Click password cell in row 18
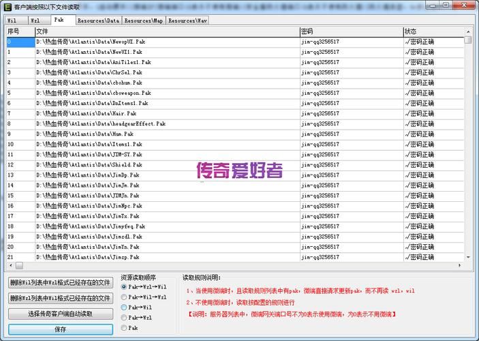 tap(352, 226)
